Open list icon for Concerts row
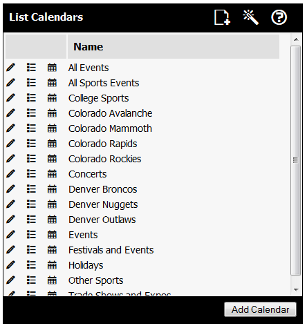 31,174
